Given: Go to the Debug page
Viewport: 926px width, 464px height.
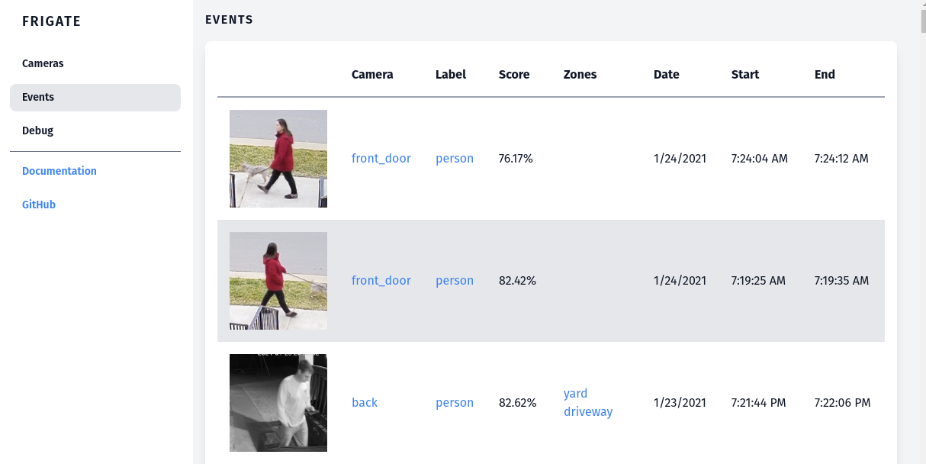Looking at the screenshot, I should coord(38,130).
